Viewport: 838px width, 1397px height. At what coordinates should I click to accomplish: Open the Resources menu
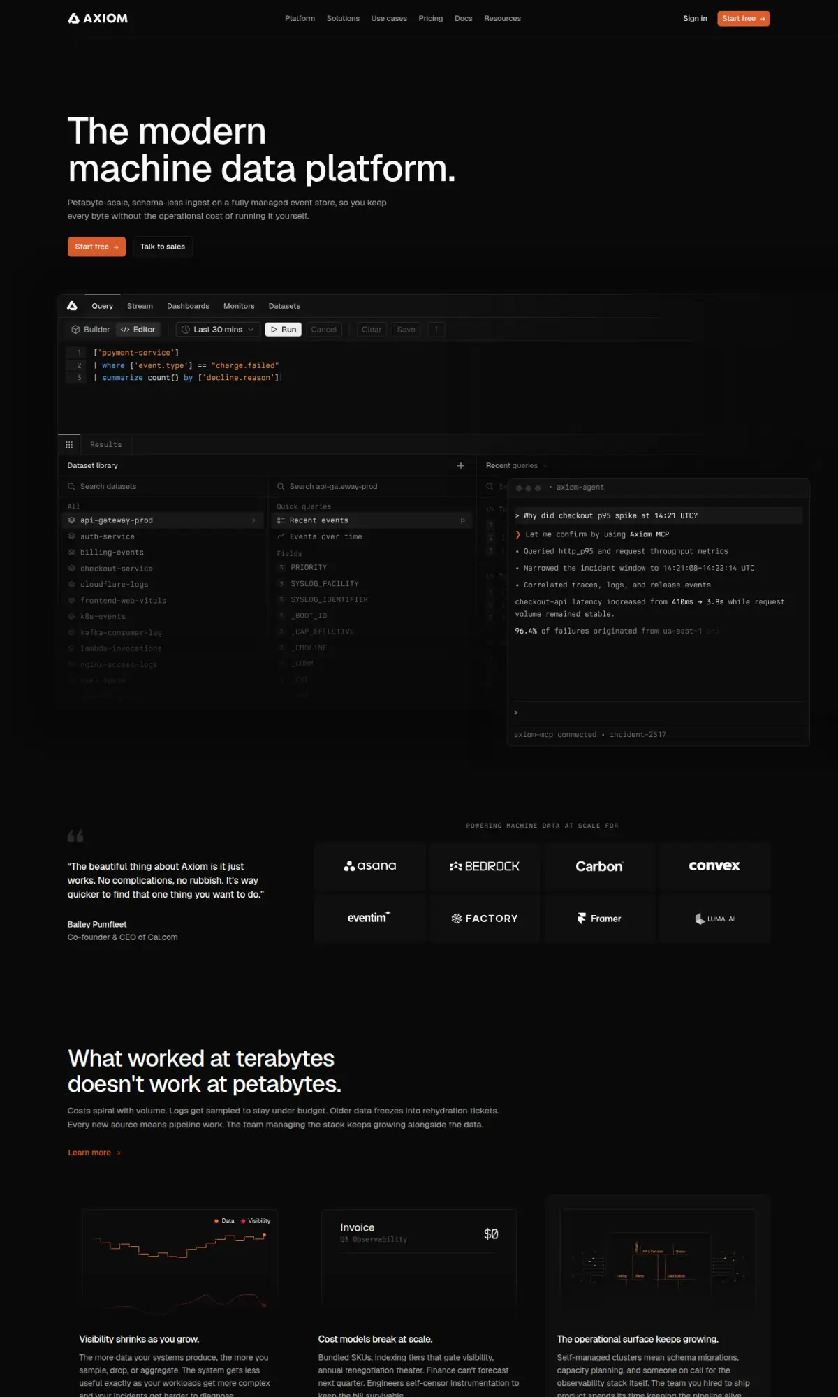click(502, 18)
